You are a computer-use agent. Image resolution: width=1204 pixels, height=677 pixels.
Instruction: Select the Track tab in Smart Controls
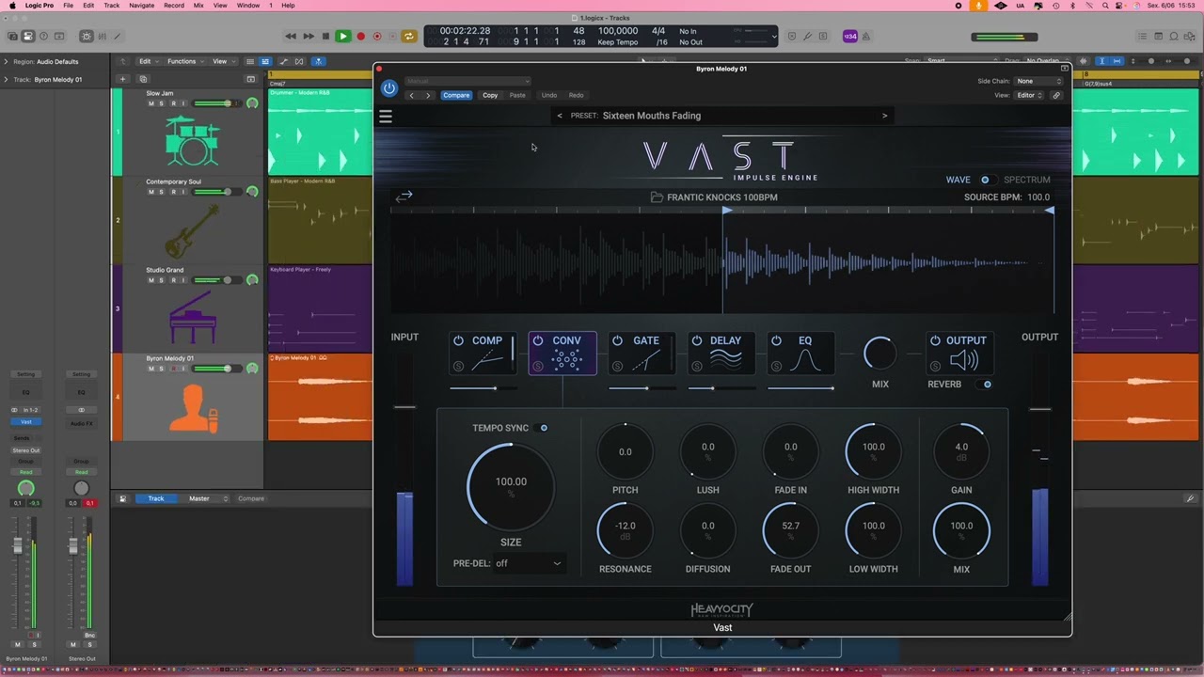(156, 498)
